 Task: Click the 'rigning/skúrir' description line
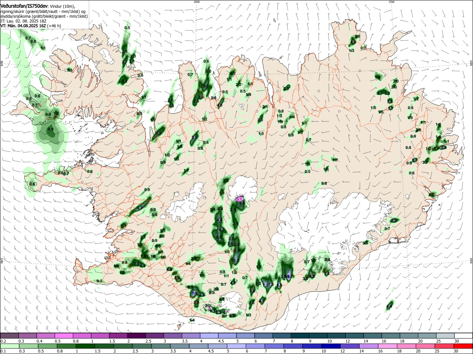point(43,11)
